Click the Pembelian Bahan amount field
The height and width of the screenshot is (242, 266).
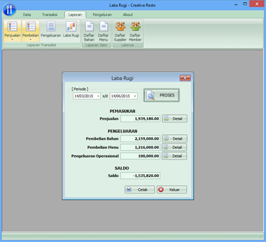click(x=140, y=138)
